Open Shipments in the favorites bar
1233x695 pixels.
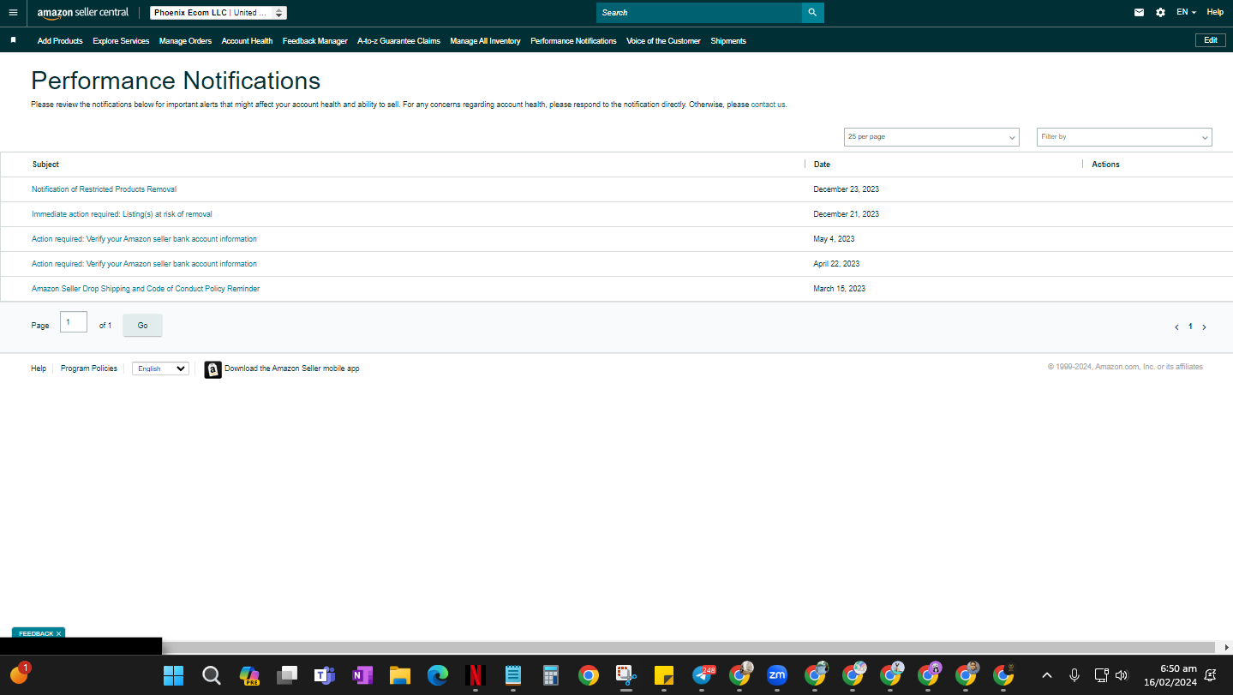tap(728, 41)
